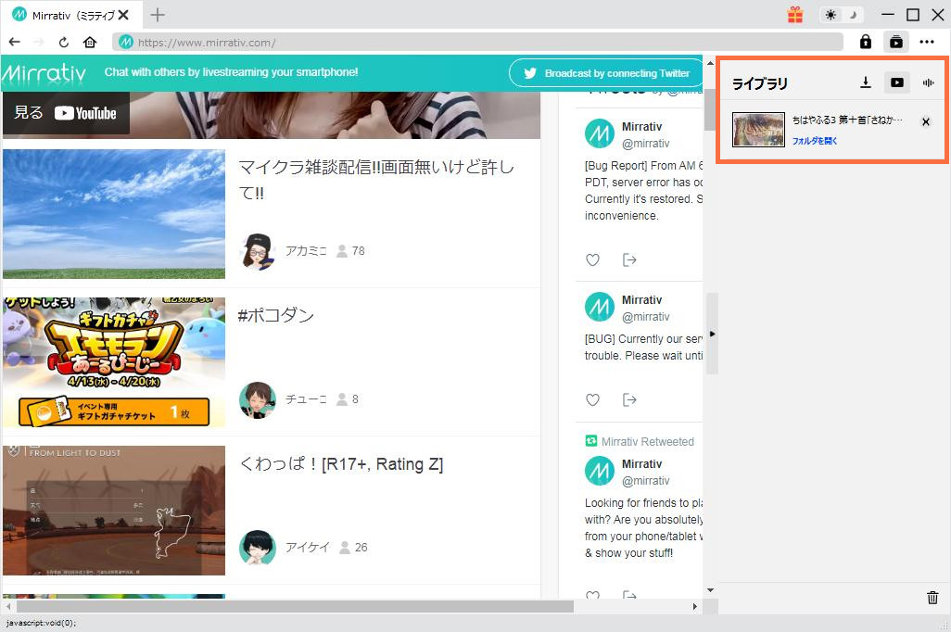Collapse the side panel with arrow handle
The image size is (951, 632).
[x=712, y=334]
